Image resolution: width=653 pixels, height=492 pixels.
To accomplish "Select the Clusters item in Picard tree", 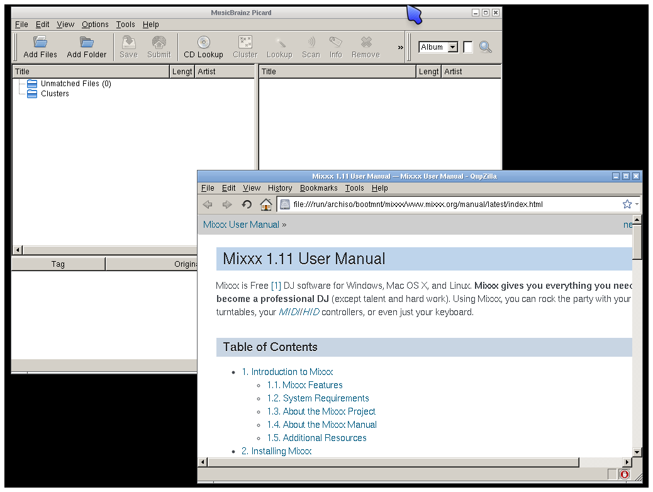I will coord(55,94).
